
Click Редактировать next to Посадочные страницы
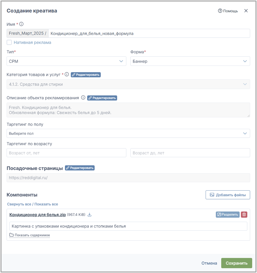80,168
